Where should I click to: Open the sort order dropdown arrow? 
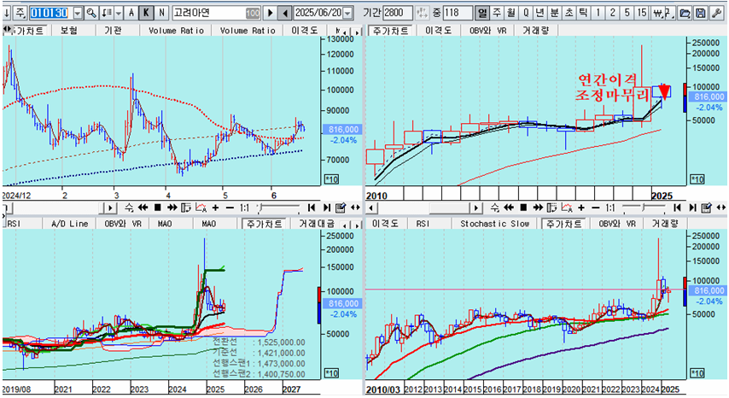[118, 14]
